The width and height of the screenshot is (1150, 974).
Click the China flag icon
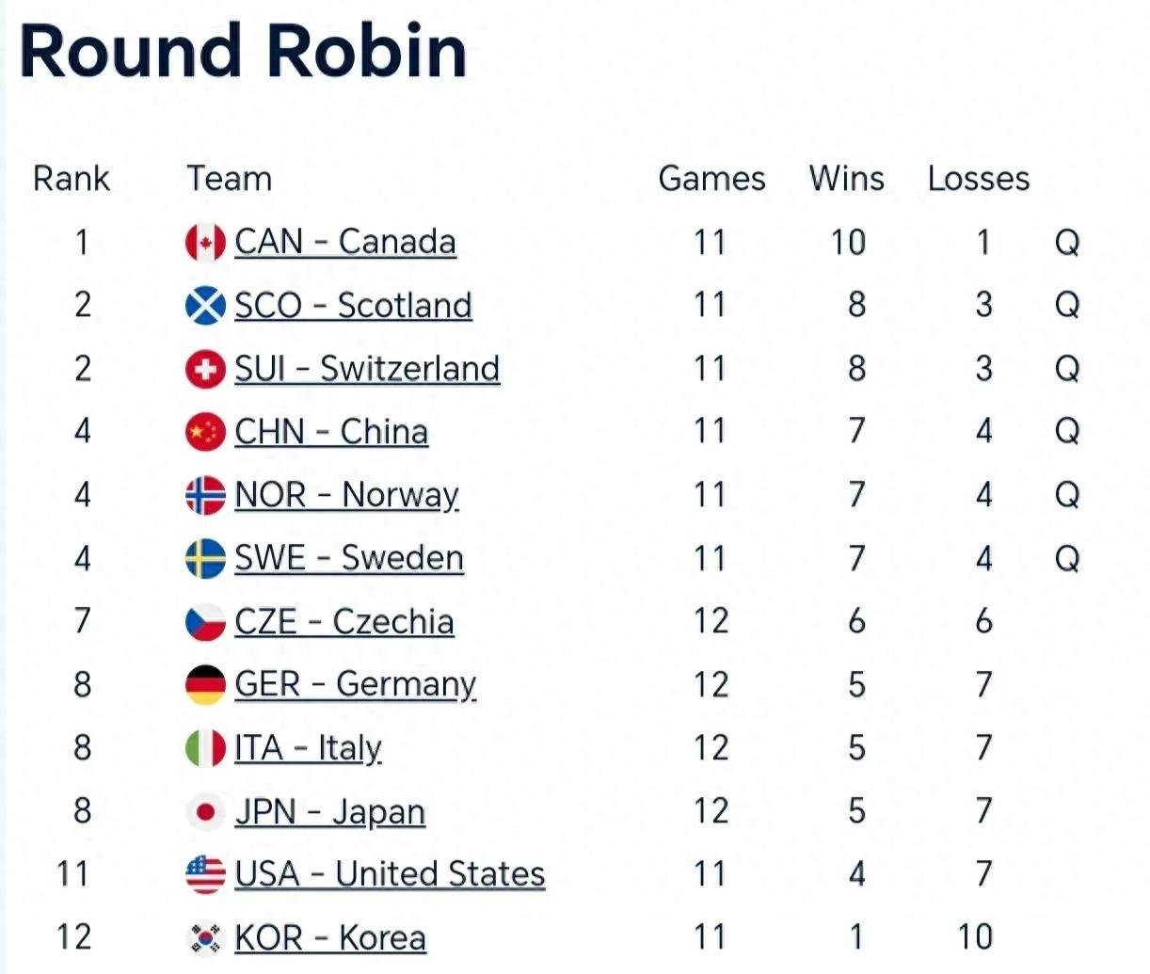[205, 432]
